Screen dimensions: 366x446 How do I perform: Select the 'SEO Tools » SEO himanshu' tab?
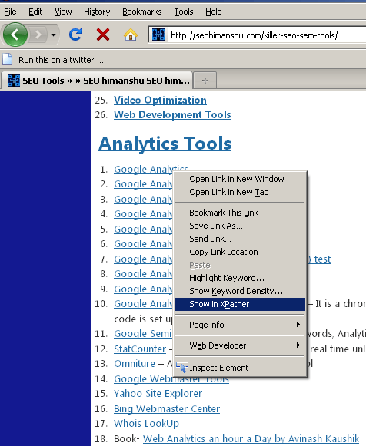[x=97, y=81]
